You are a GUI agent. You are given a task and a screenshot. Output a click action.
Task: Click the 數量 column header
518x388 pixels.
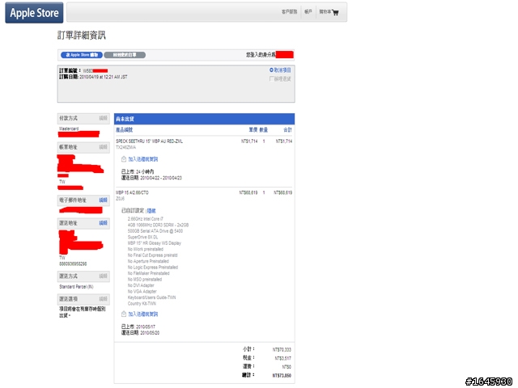coord(263,130)
